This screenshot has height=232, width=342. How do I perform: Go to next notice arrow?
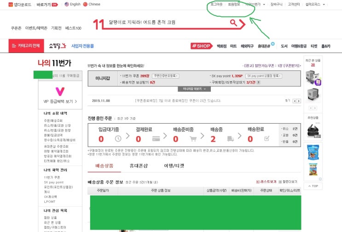pyautogui.click(x=299, y=101)
